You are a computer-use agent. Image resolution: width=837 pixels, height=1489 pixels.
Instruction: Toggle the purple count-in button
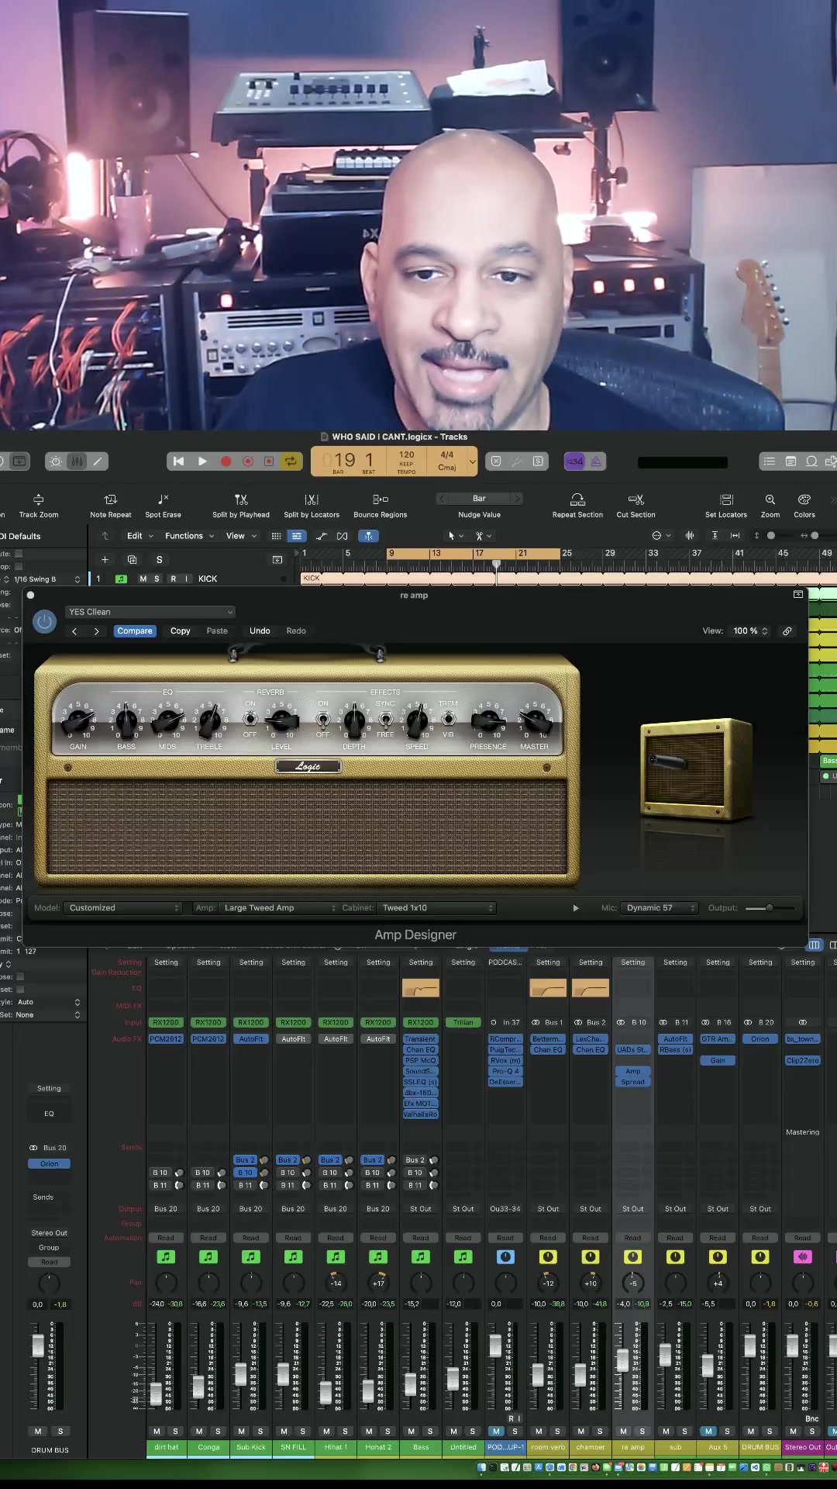(574, 461)
